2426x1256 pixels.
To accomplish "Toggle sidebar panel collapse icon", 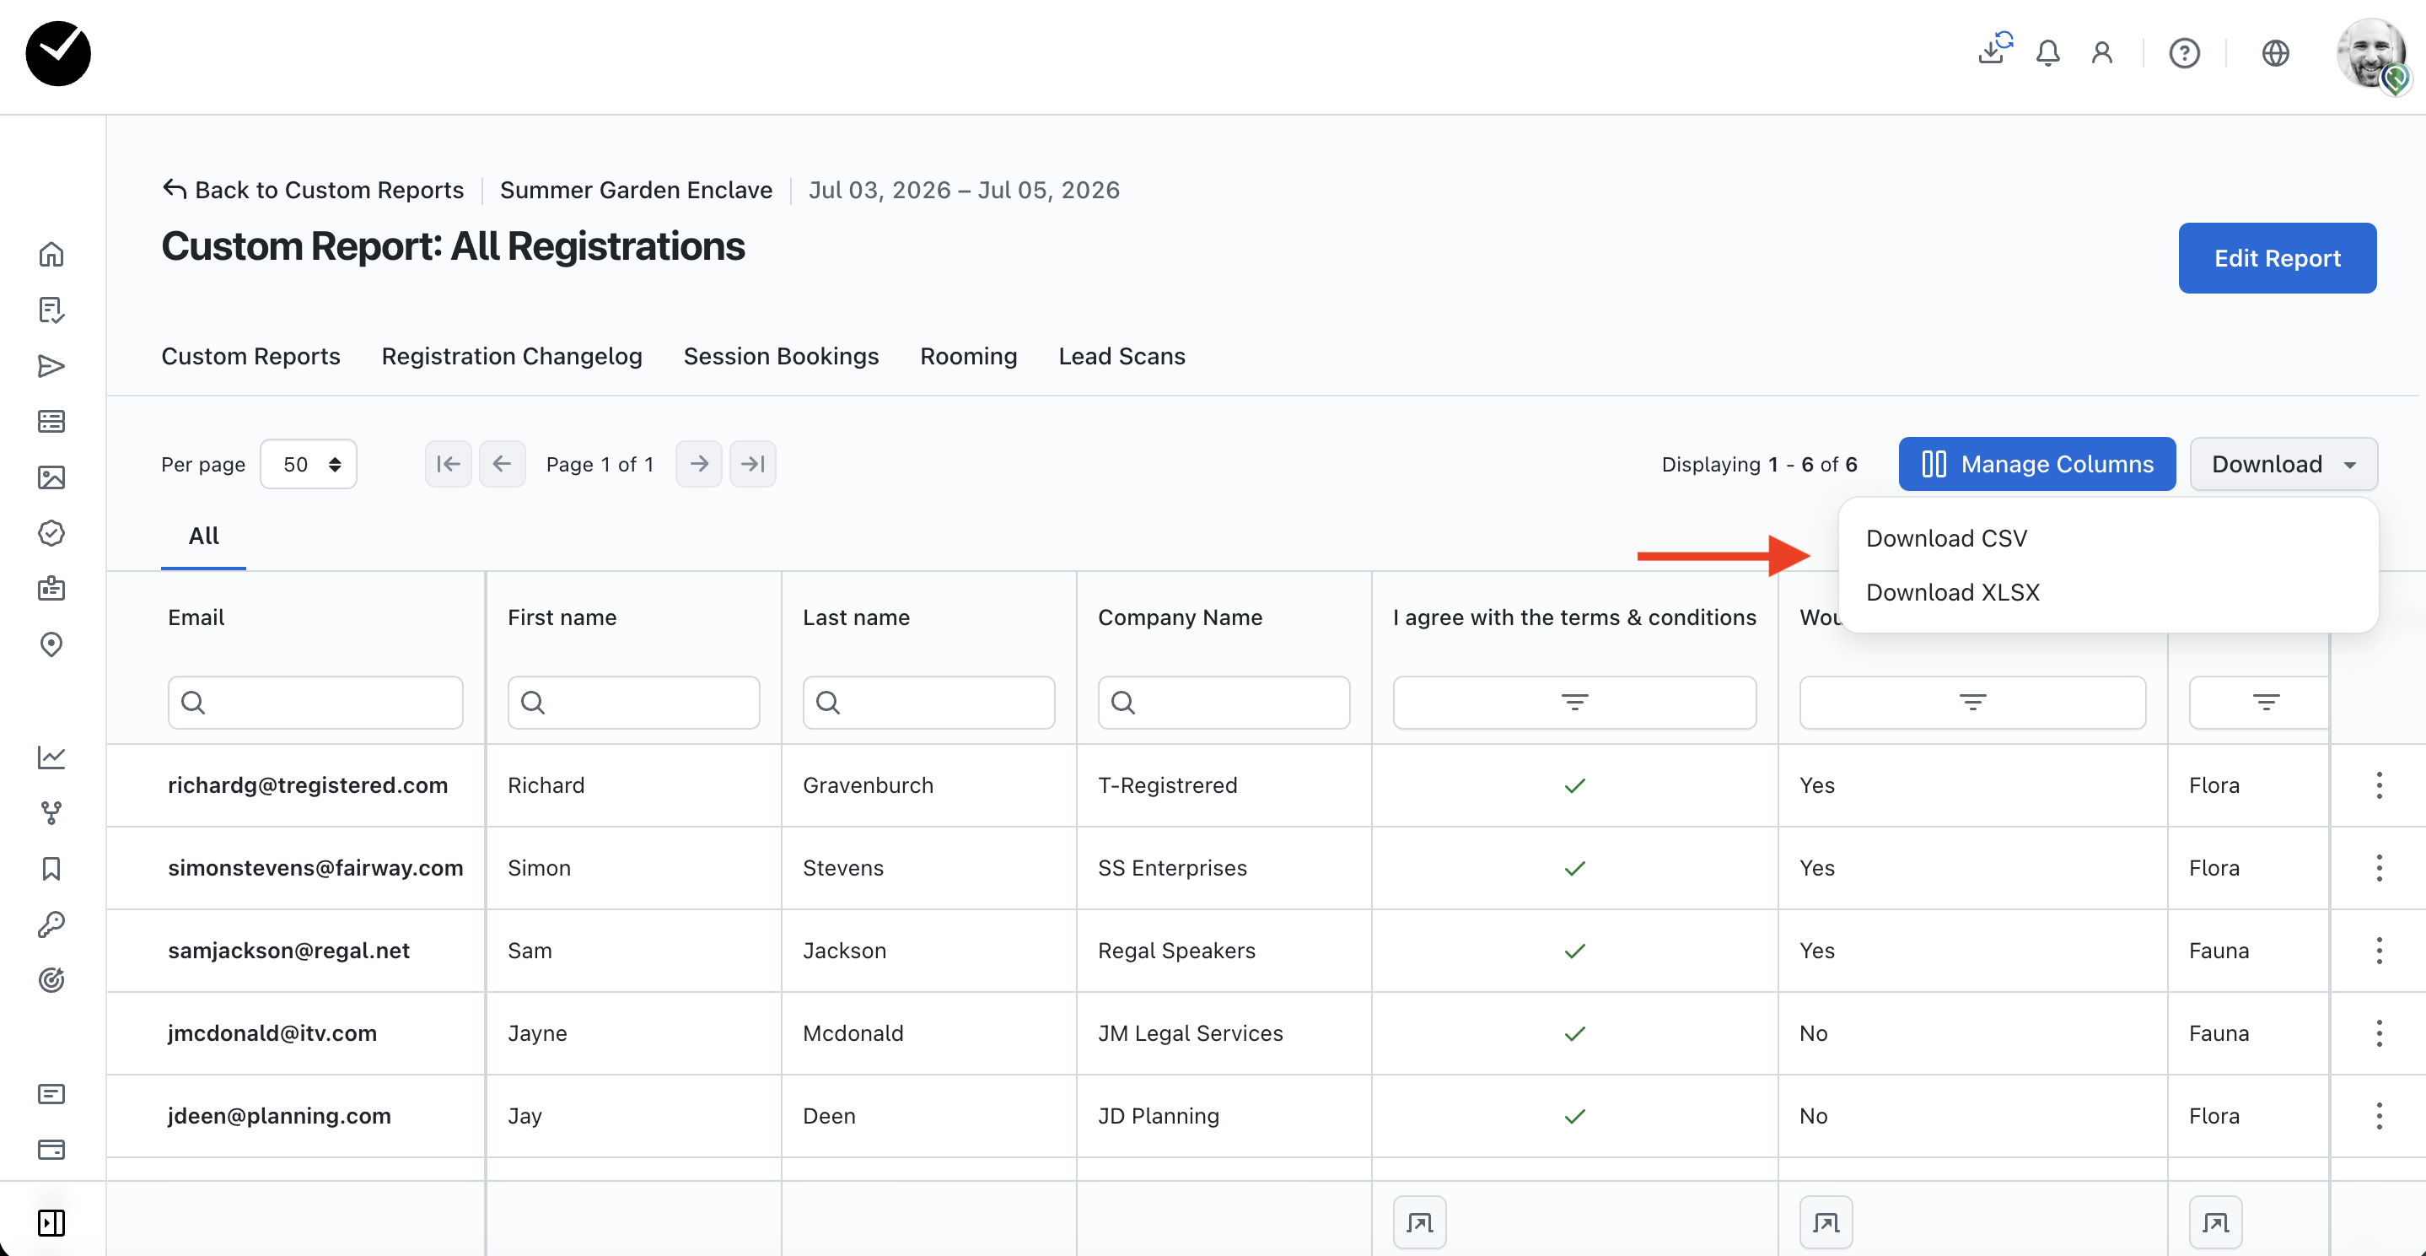I will pyautogui.click(x=51, y=1222).
